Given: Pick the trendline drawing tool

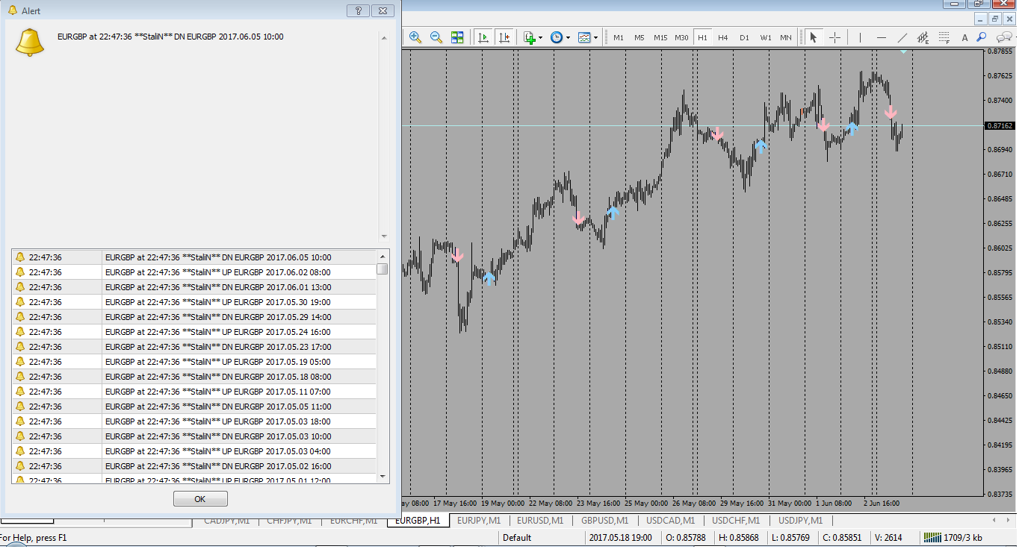Looking at the screenshot, I should pos(902,37).
